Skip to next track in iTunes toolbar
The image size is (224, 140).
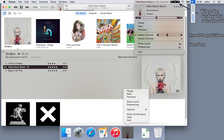click(27, 7)
